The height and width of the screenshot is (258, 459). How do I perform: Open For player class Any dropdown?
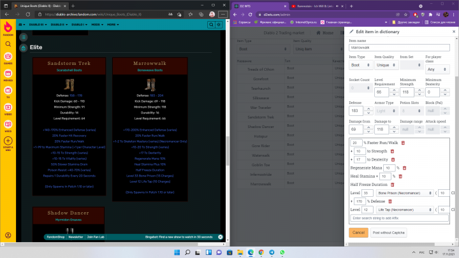tap(437, 69)
